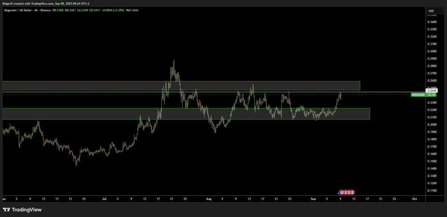Click Binance in the chart legend
The width and height of the screenshot is (447, 217).
tap(45, 10)
